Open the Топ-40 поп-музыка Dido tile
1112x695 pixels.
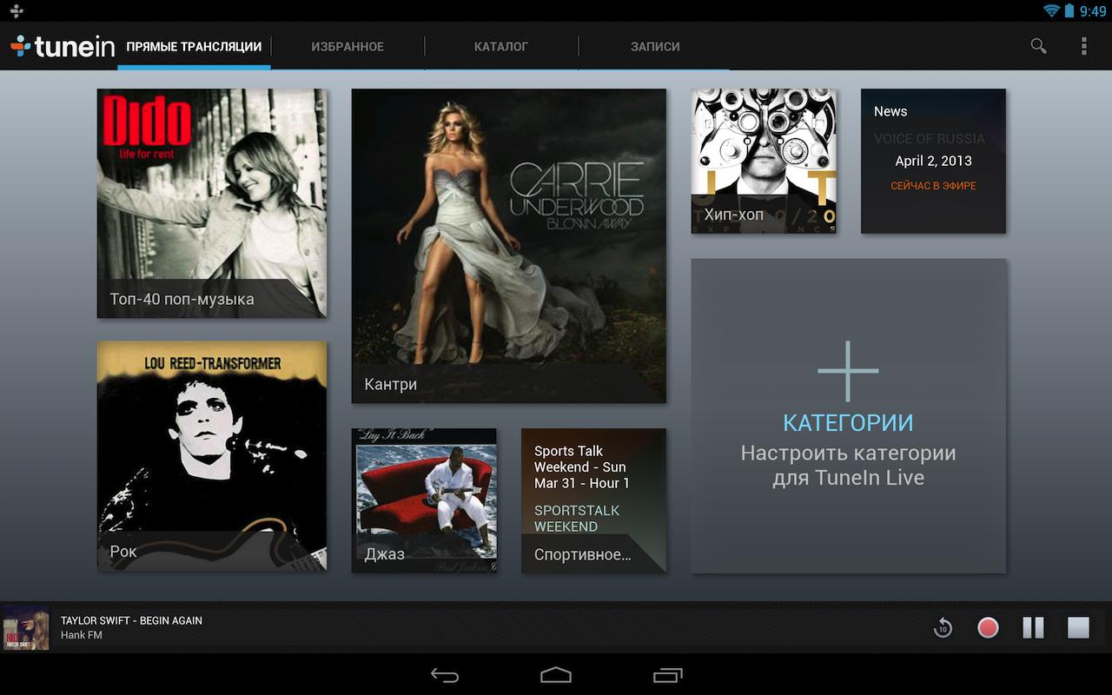click(212, 203)
